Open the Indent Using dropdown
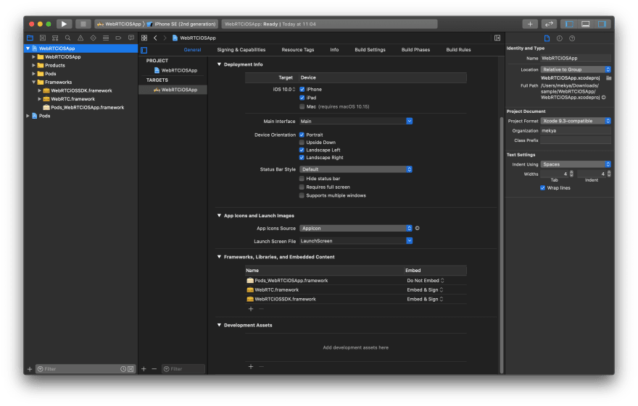 pos(576,164)
